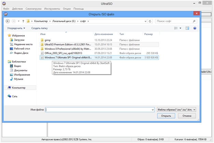Viewport: 214px width, 143px height.
Task: Go back using the back arrow
Action: (x=8, y=21)
